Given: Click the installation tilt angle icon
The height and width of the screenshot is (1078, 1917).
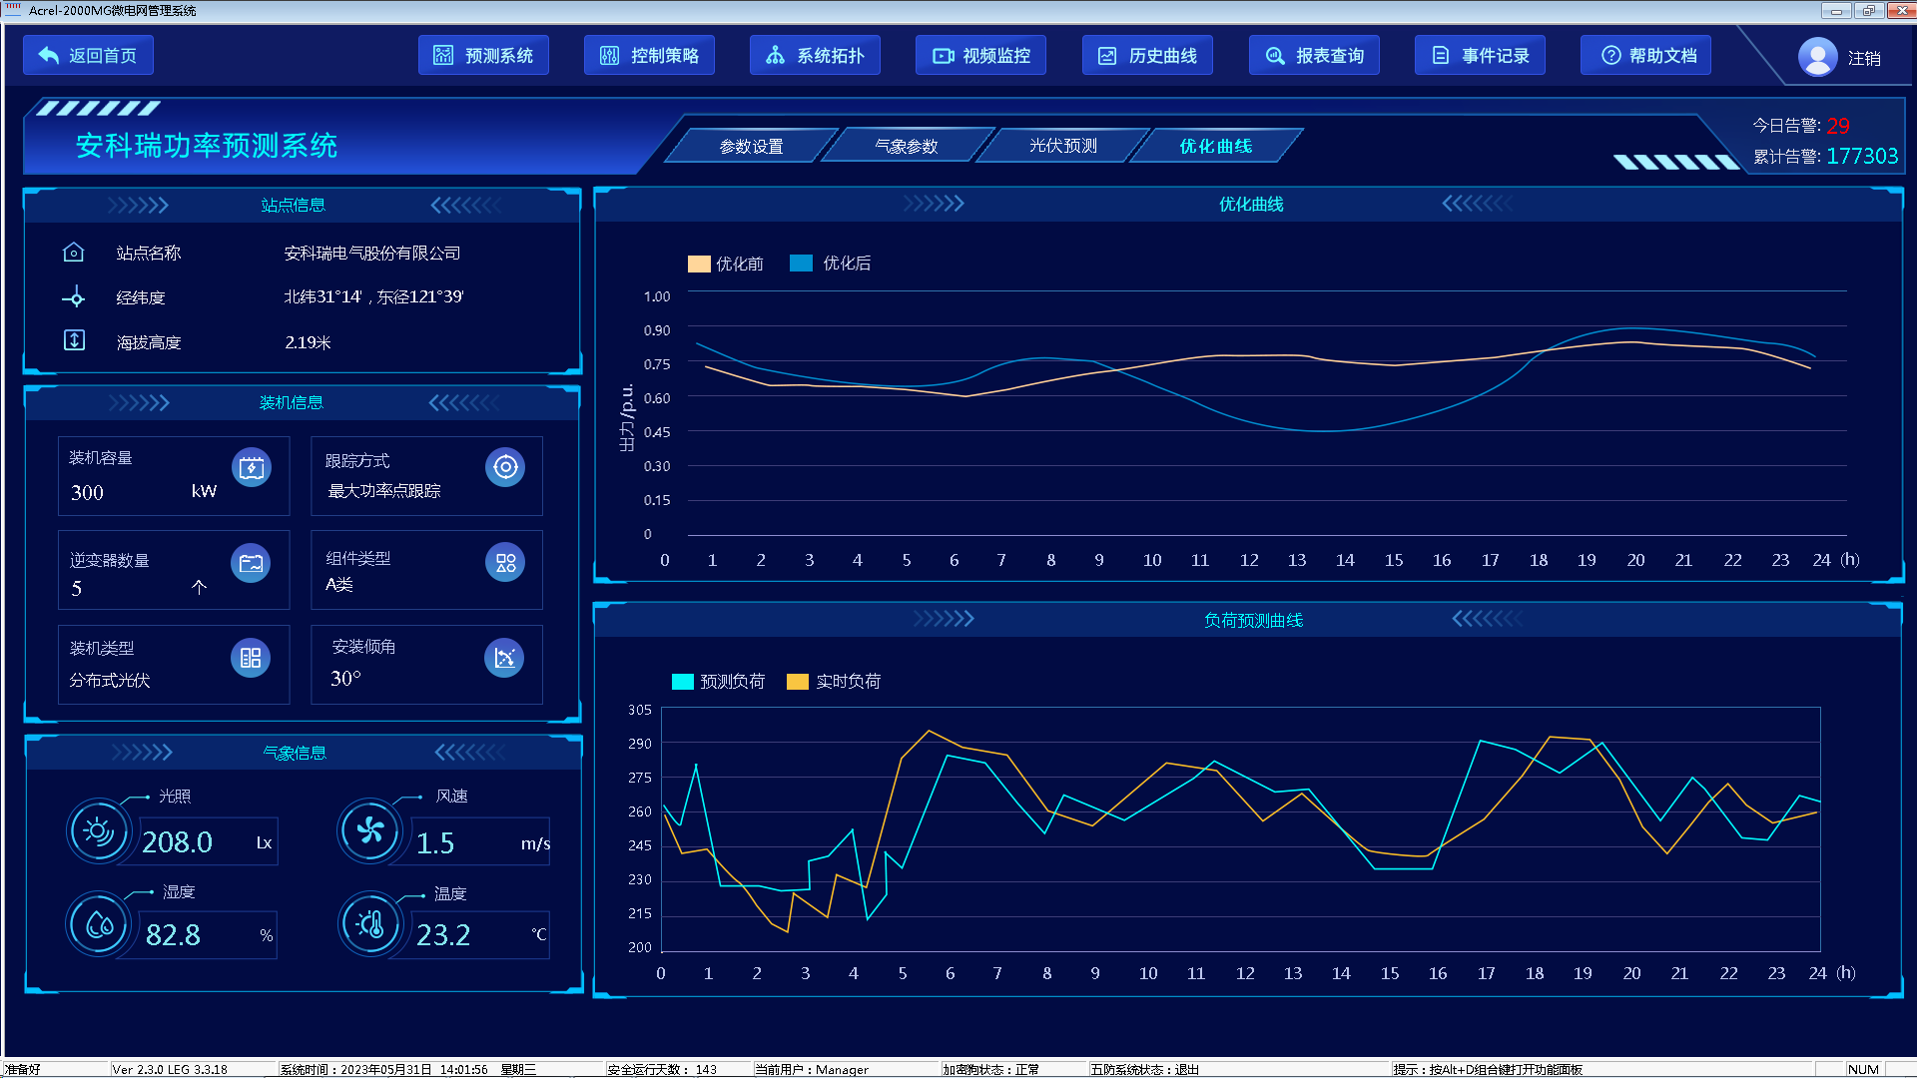Looking at the screenshot, I should pos(504,658).
